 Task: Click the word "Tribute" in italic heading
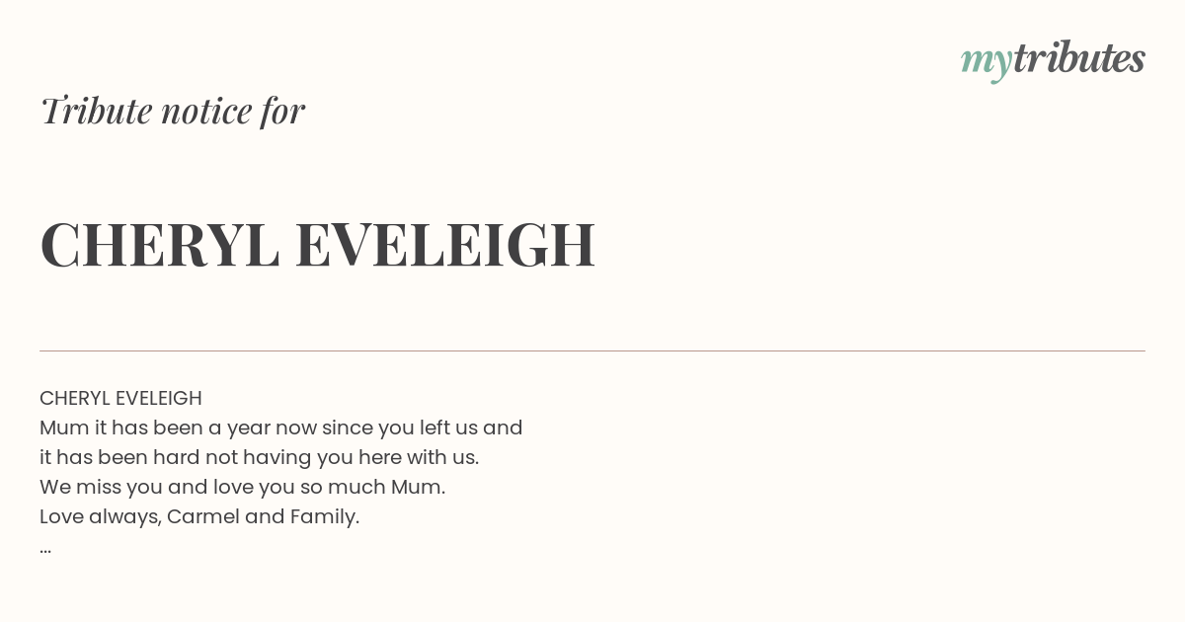click(96, 111)
